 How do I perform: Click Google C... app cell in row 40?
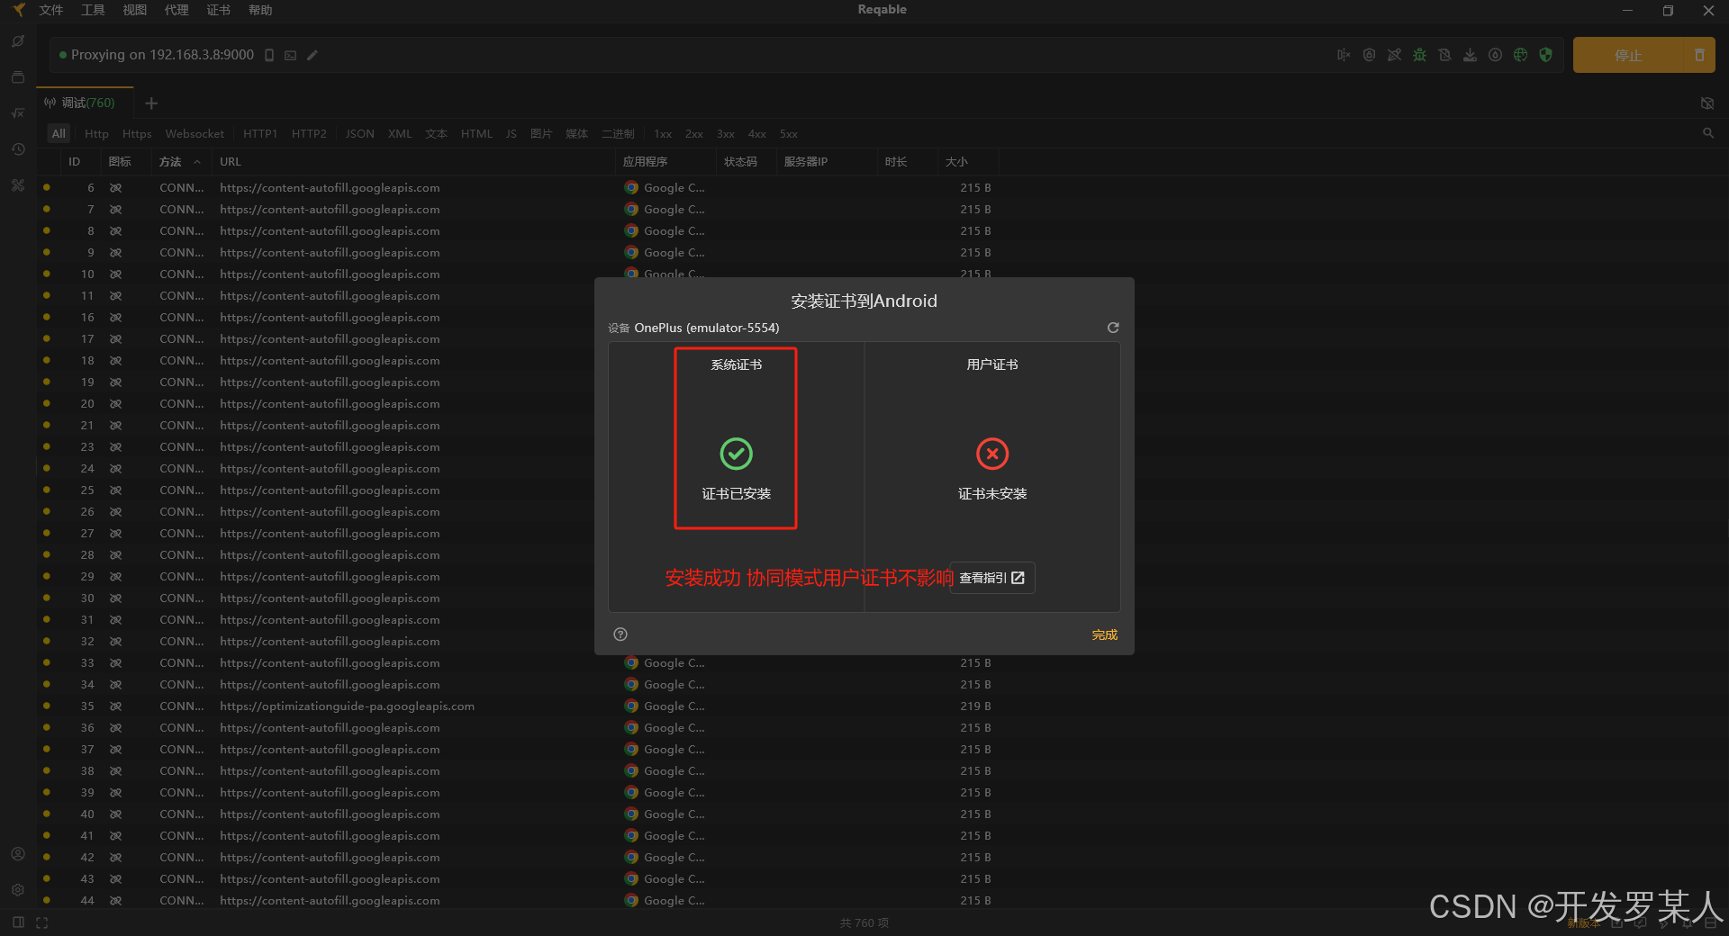tap(665, 814)
